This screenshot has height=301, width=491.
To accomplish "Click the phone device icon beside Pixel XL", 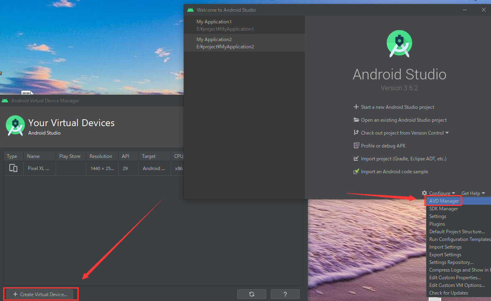I will coord(13,168).
